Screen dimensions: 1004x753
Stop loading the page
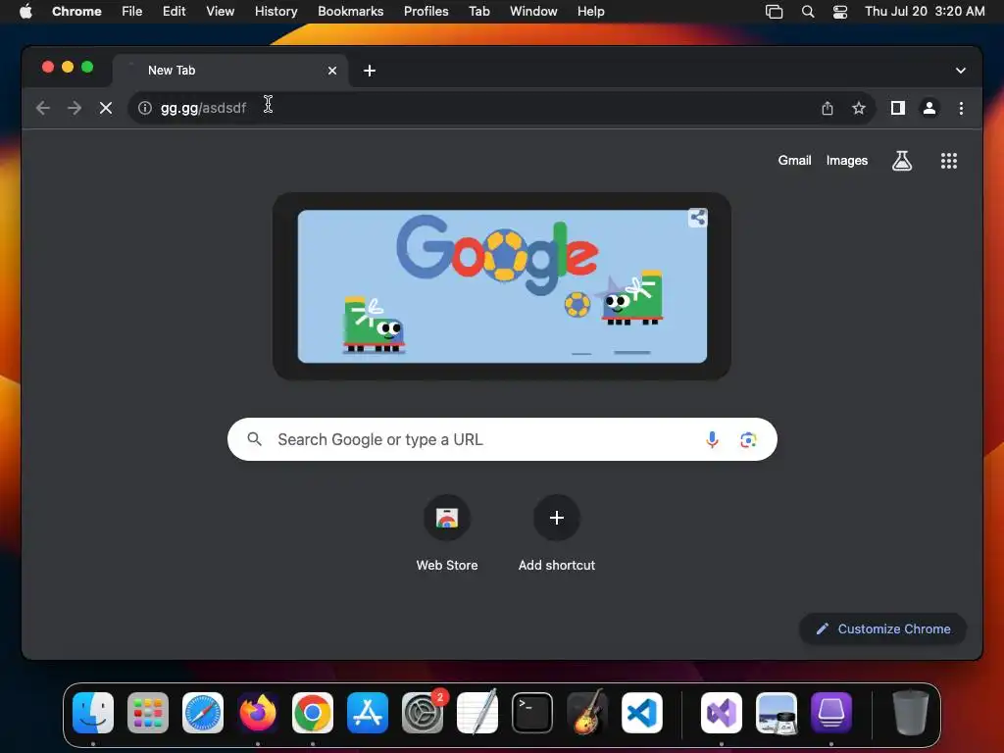click(106, 108)
